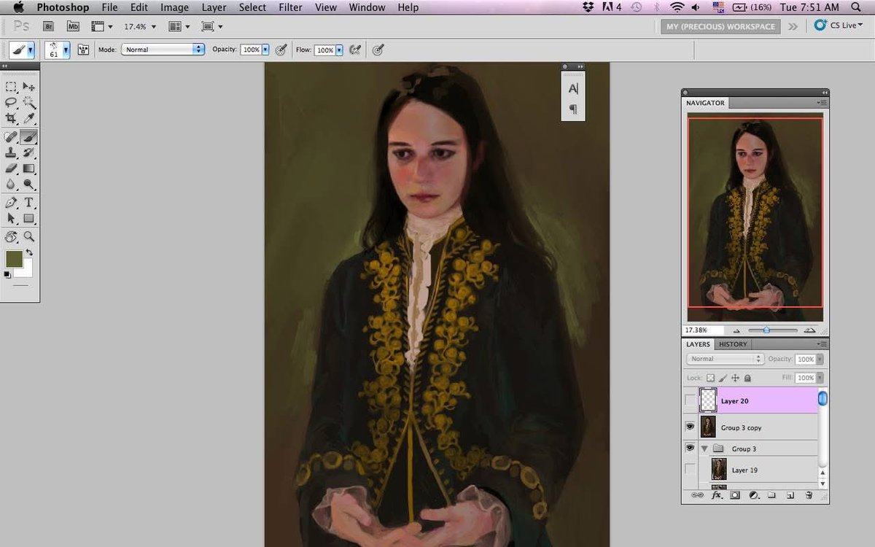Select the Eyedropper tool

(x=29, y=118)
